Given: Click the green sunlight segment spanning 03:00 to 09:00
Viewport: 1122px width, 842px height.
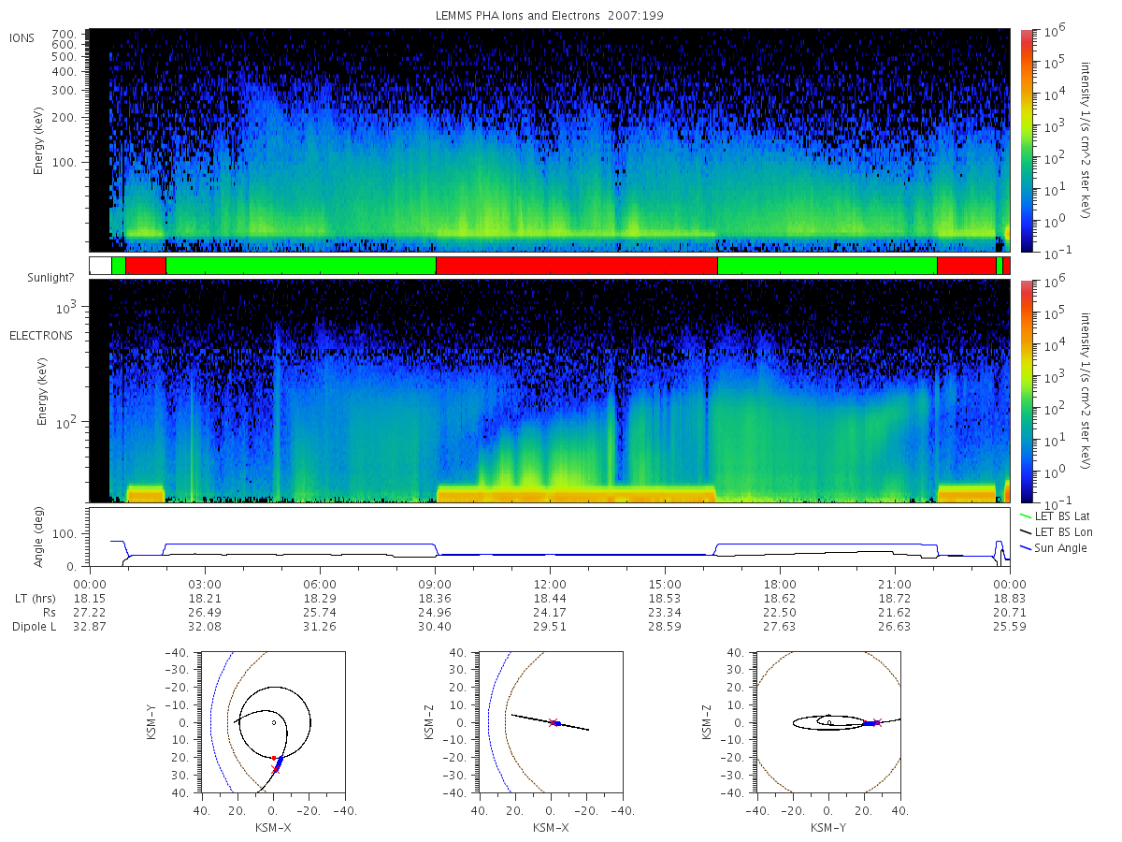Looking at the screenshot, I should coord(301,266).
